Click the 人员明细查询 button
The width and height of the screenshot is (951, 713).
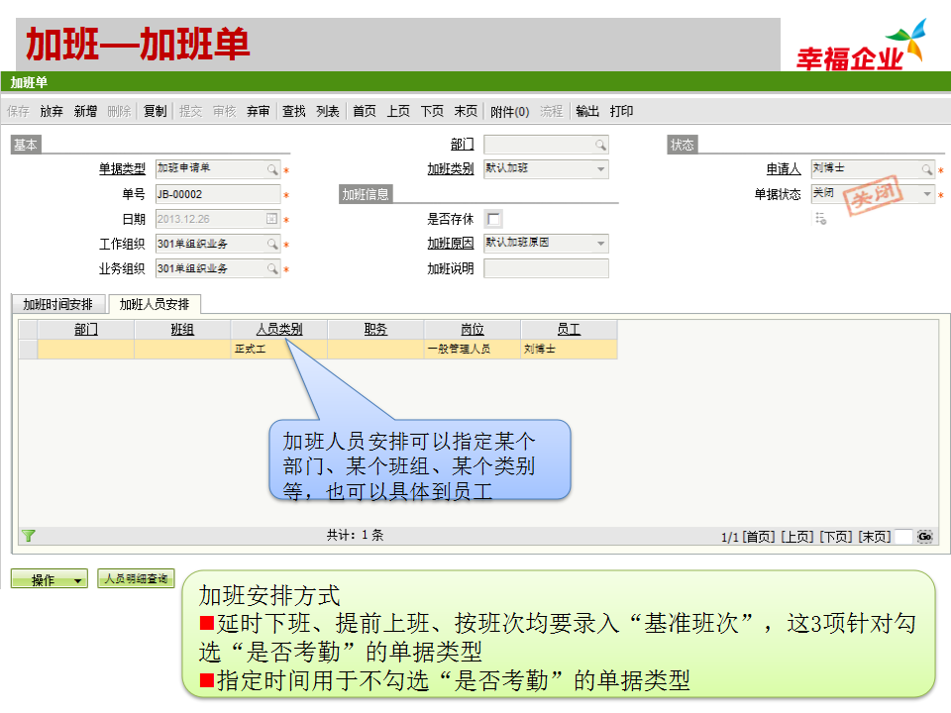[135, 578]
